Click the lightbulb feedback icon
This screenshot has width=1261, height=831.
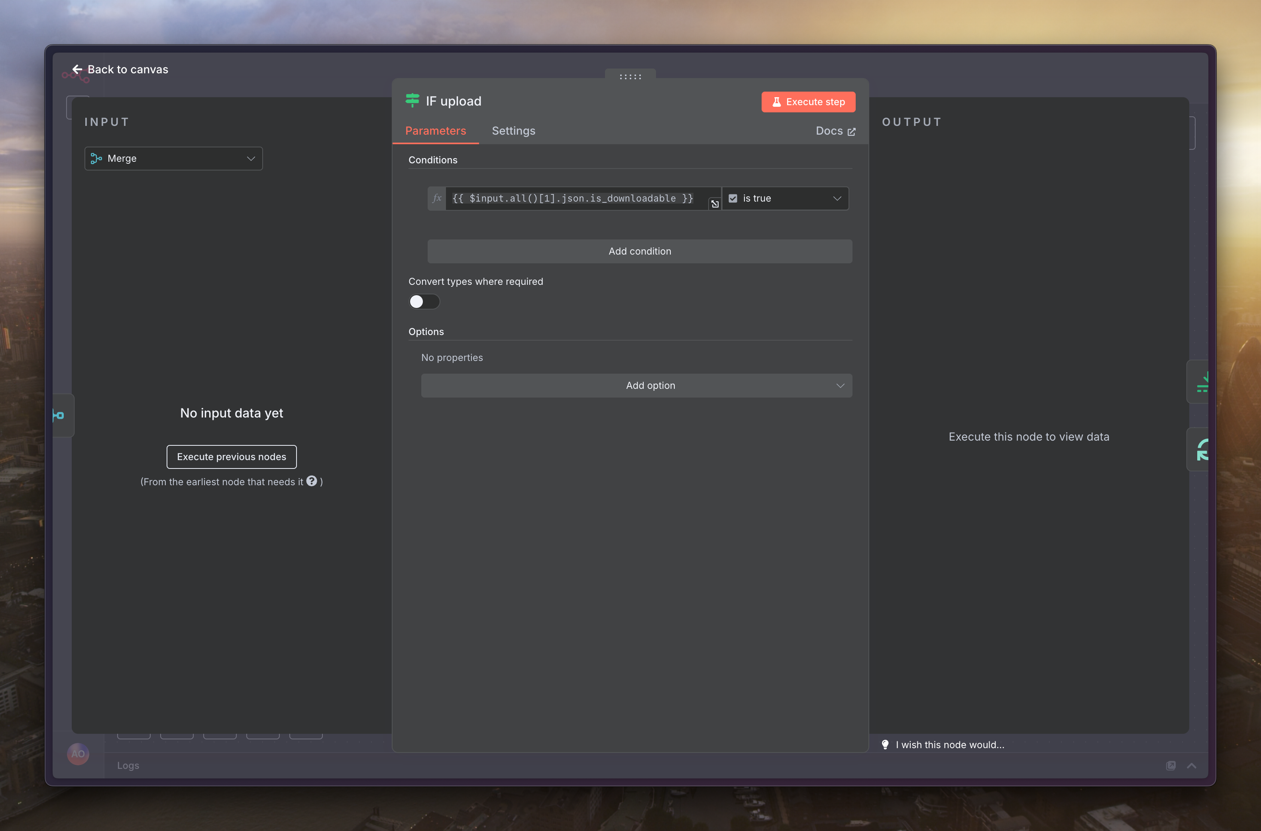(x=885, y=745)
